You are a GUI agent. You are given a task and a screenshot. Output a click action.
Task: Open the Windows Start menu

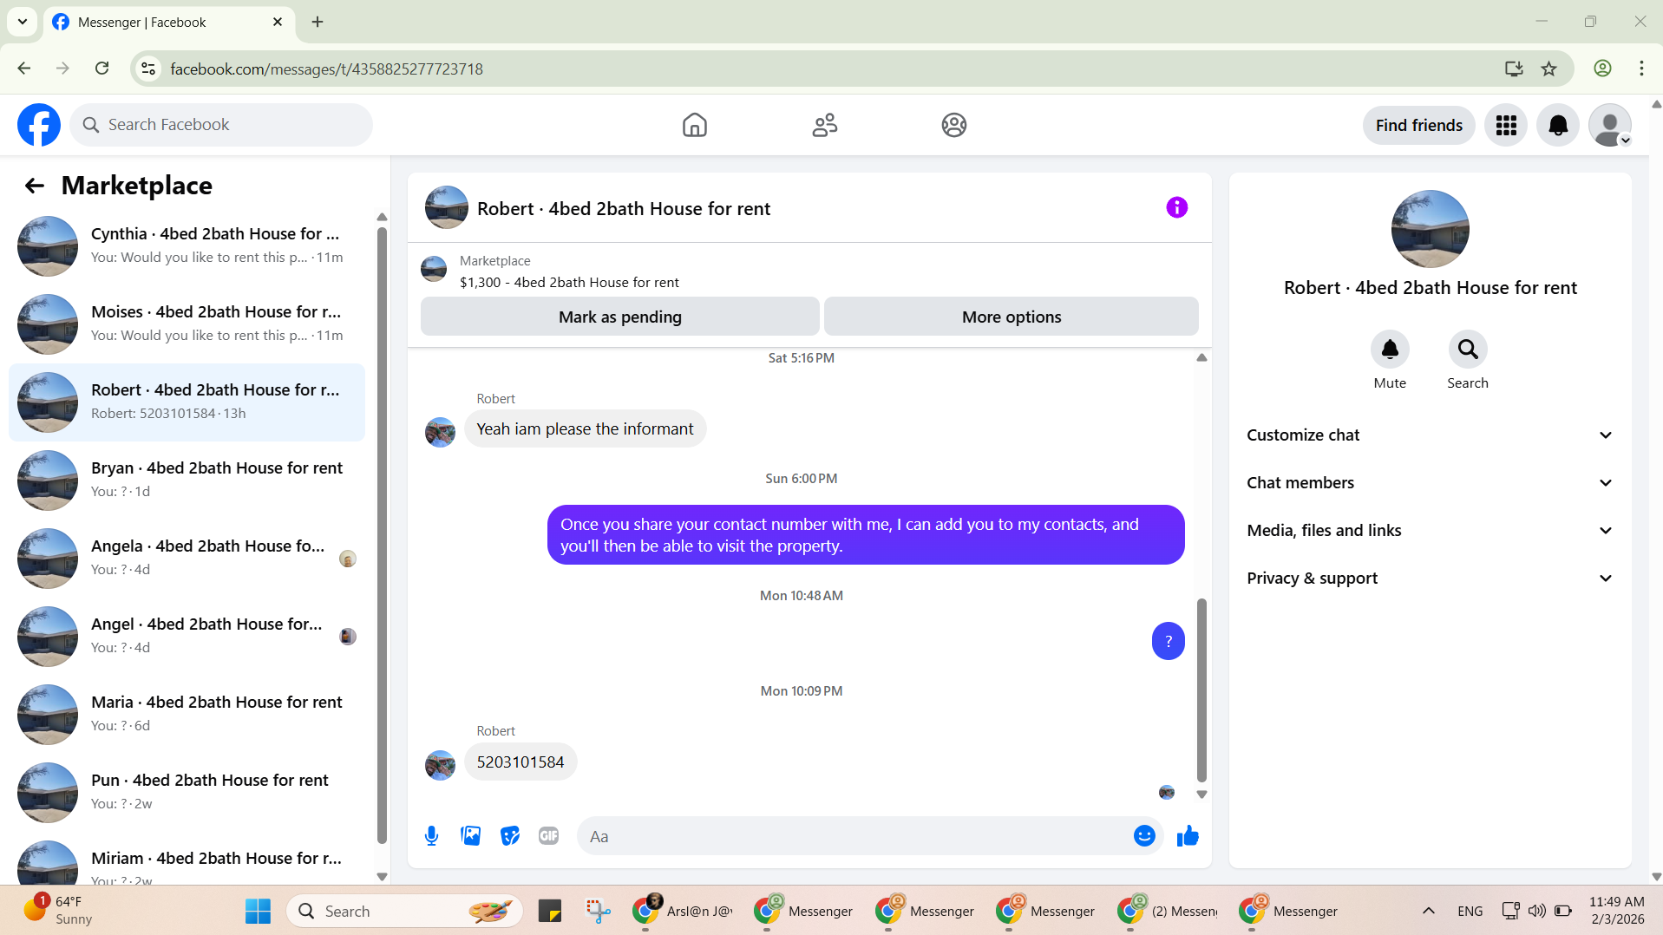pyautogui.click(x=258, y=911)
